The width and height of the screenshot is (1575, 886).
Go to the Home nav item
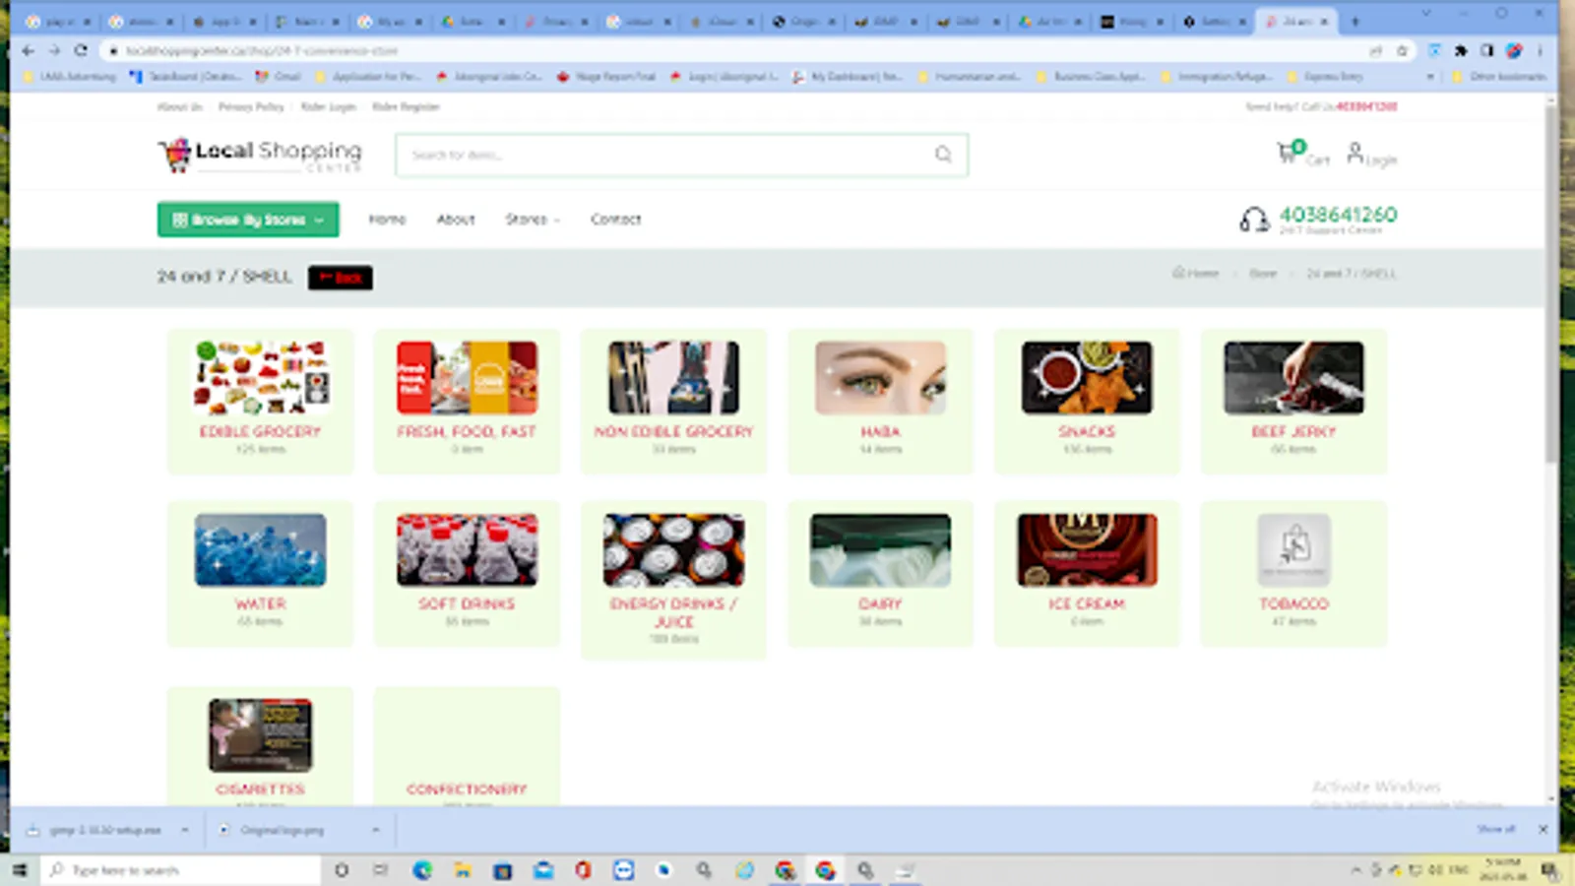coord(387,220)
